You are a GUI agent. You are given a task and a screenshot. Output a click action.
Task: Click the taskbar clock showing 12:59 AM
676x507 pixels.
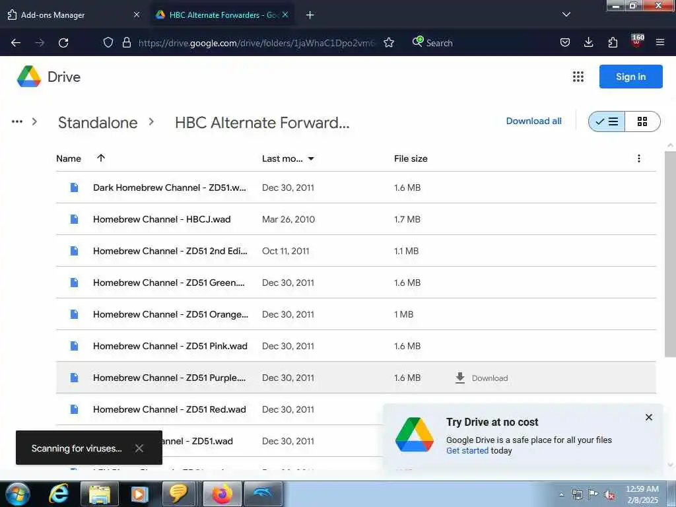(642, 494)
